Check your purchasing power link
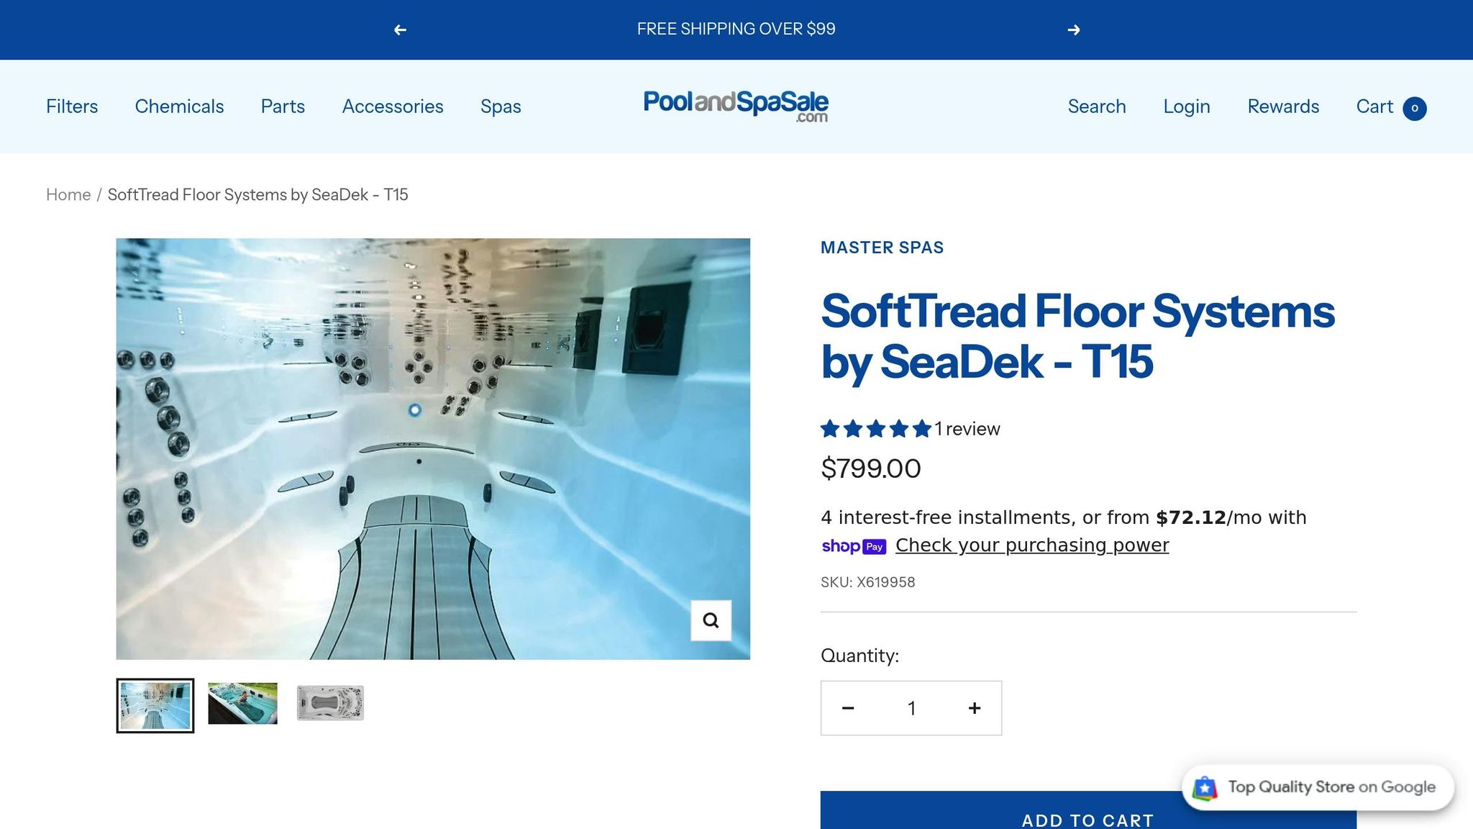Viewport: 1473px width, 829px height. click(x=1031, y=545)
